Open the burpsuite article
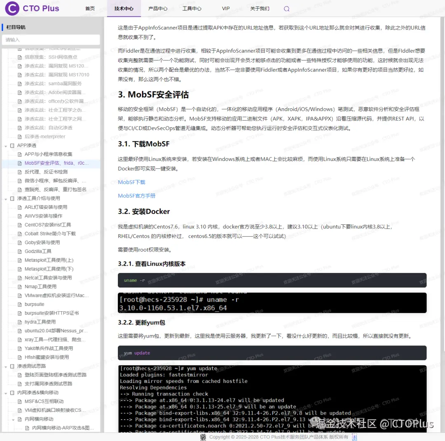Image resolution: width=445 pixels, height=441 pixels. click(x=34, y=304)
